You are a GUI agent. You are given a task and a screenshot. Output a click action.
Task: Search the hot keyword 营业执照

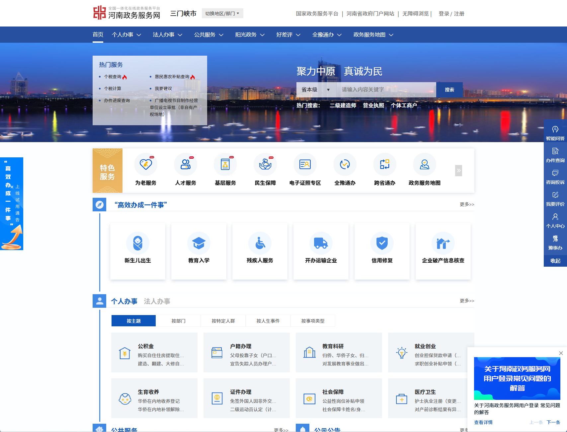click(x=373, y=105)
